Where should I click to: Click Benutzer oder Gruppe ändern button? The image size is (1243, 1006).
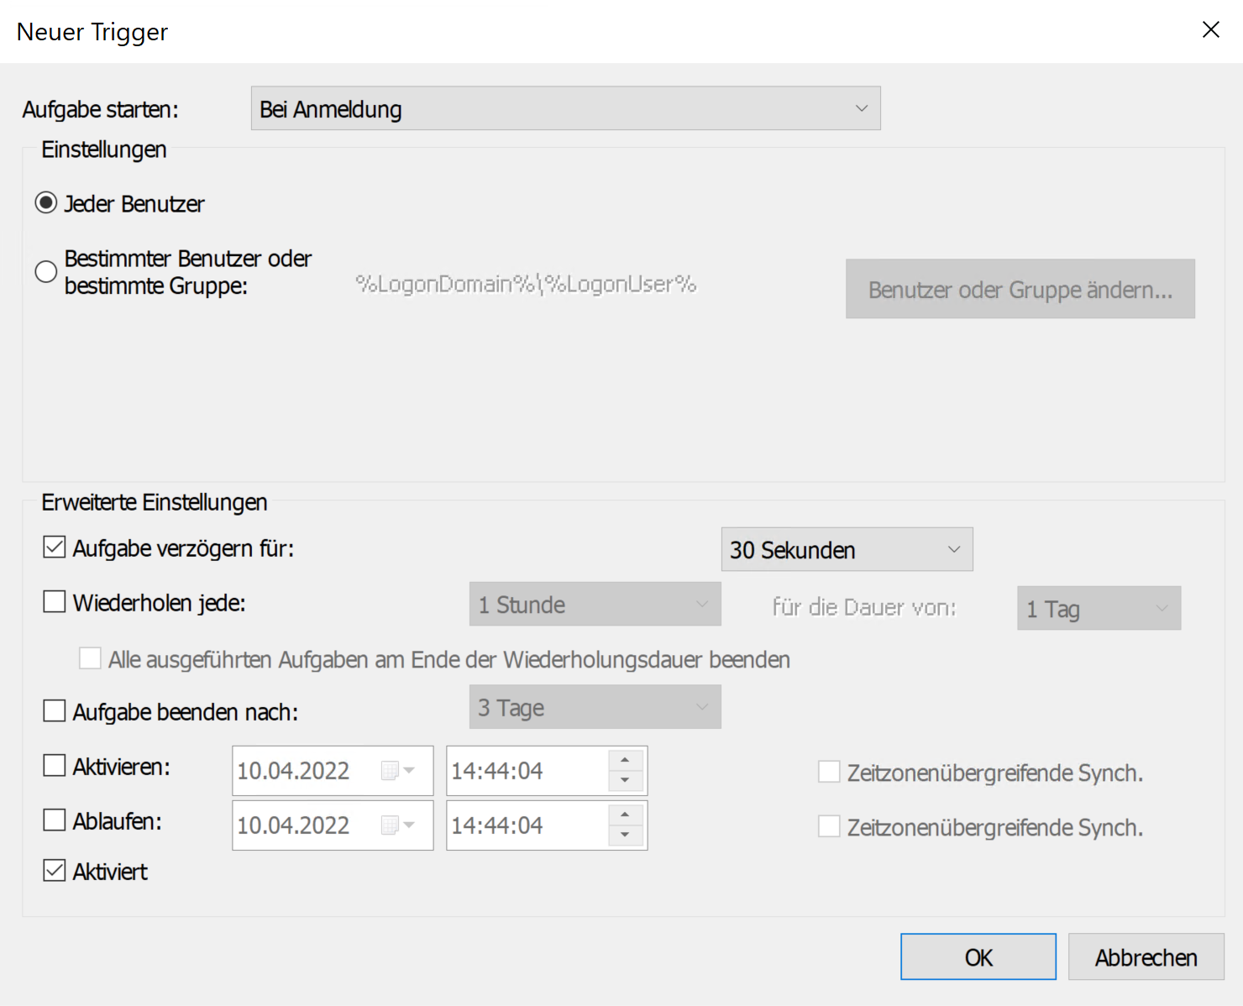click(1020, 289)
